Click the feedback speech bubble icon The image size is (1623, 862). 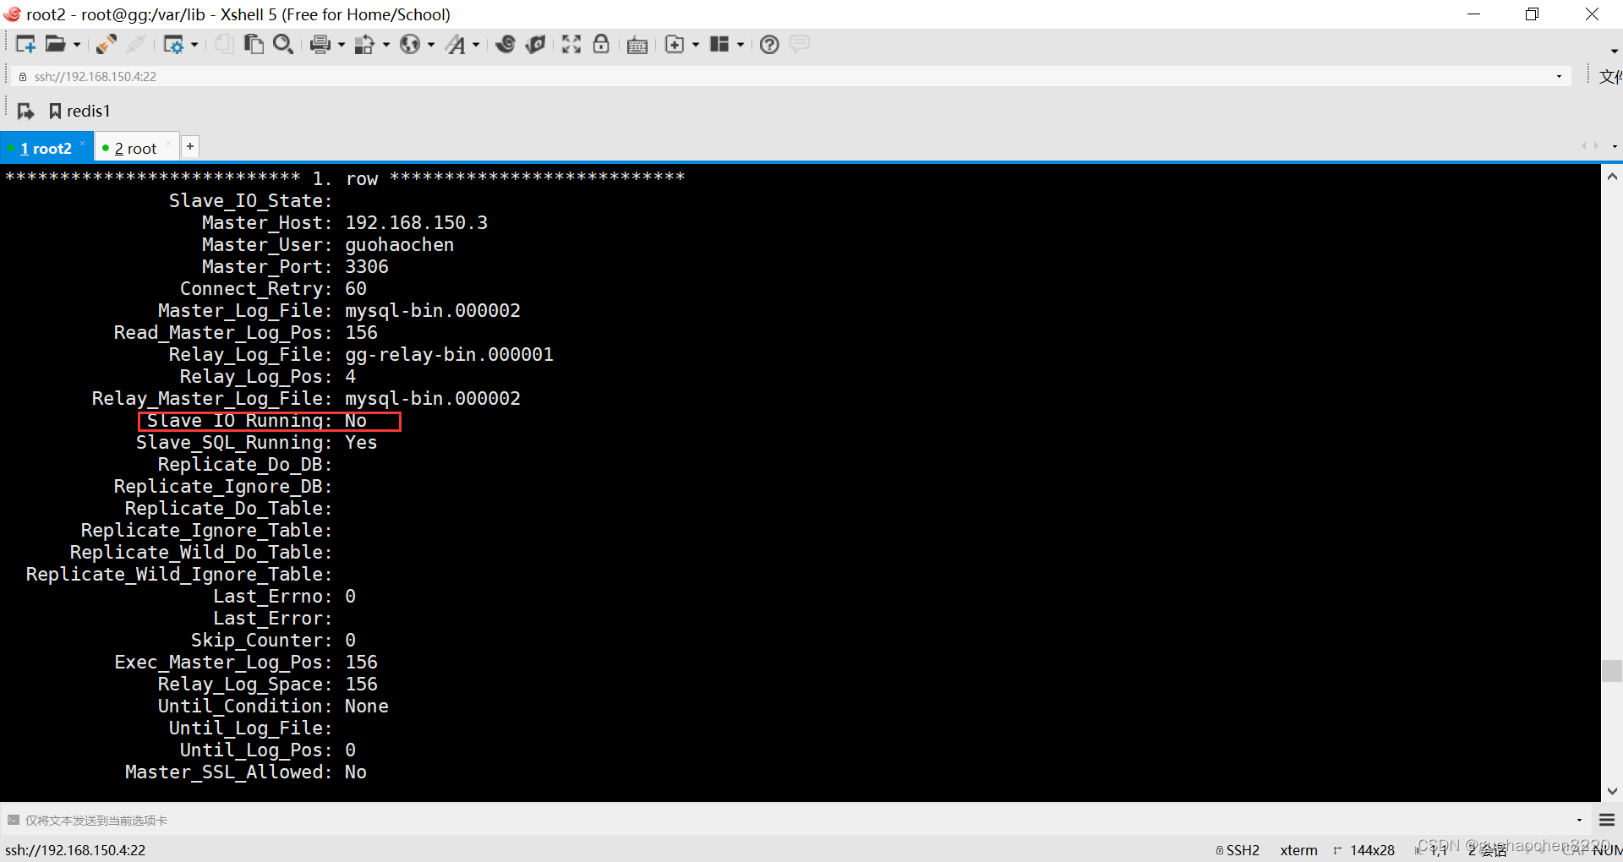tap(800, 44)
